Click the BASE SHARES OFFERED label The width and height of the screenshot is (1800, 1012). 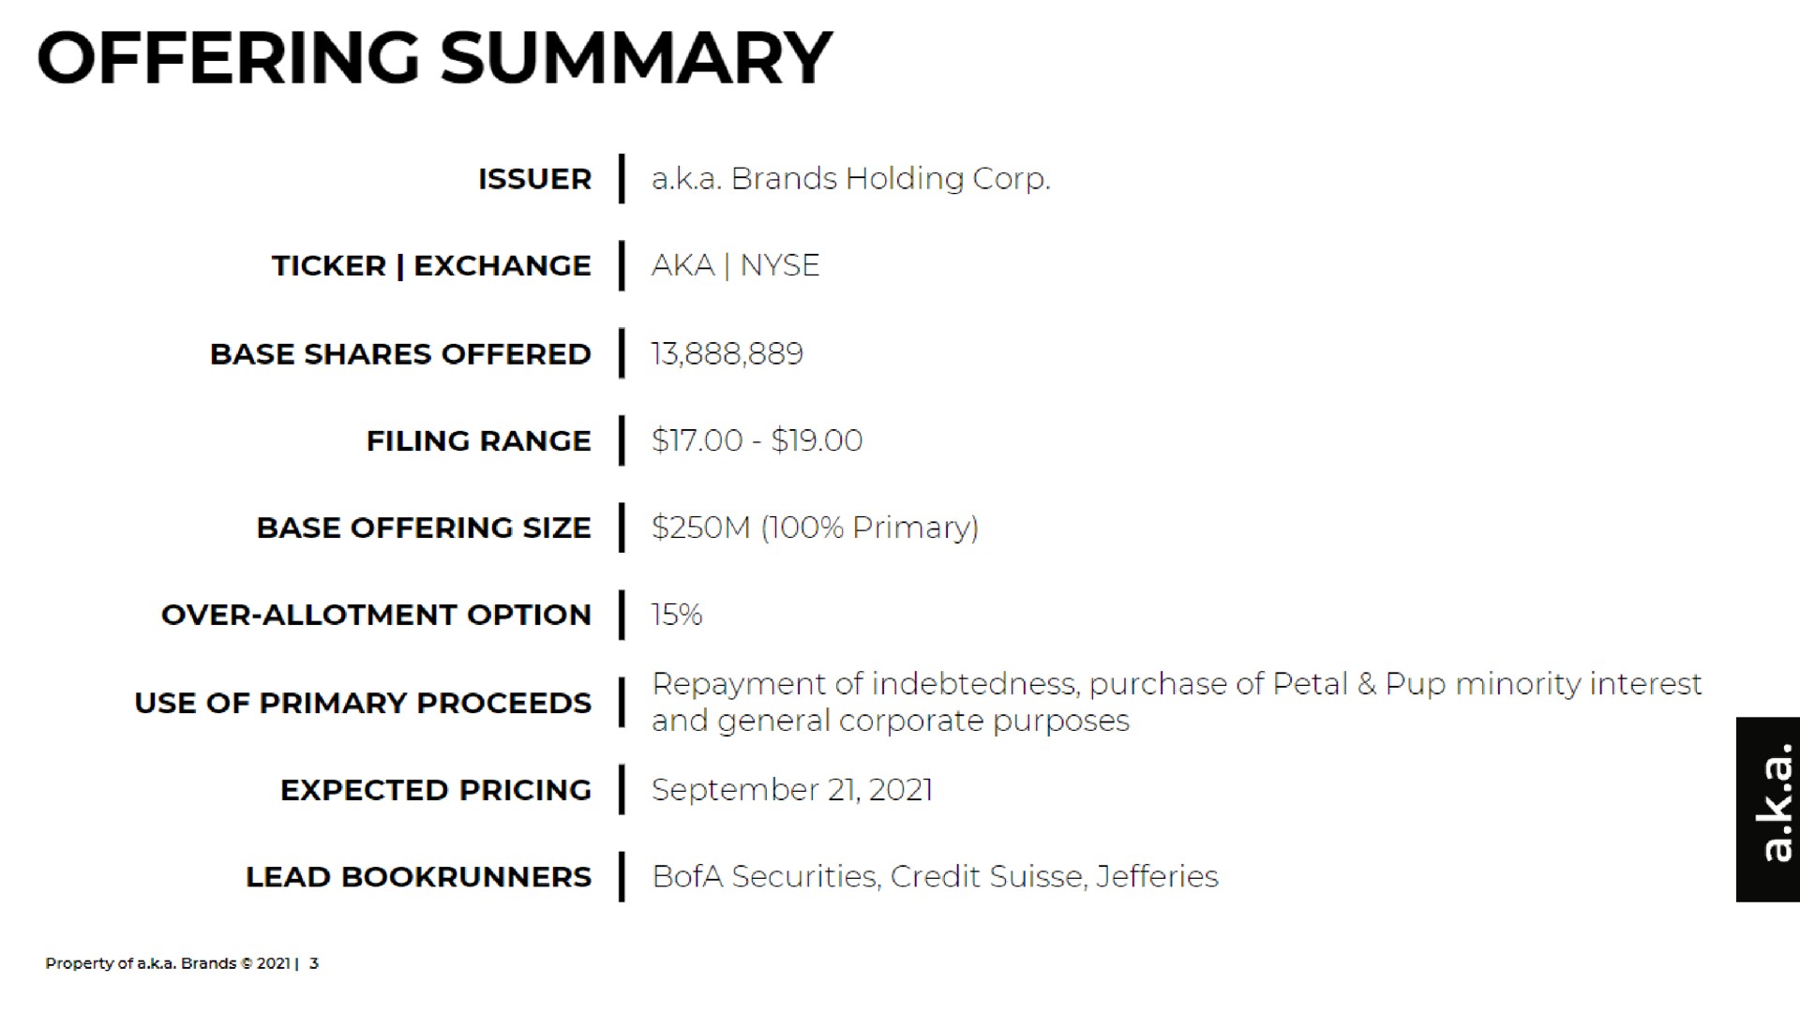(400, 354)
